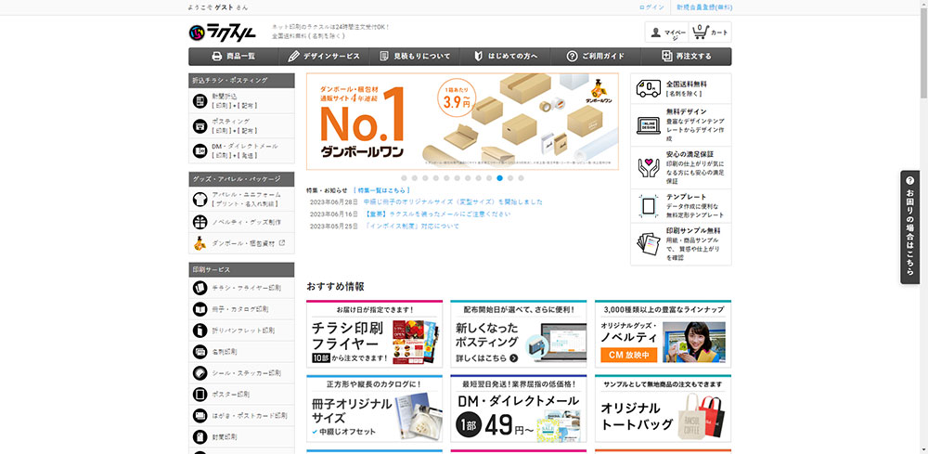Select 新聞折込 sidebar icon
This screenshot has height=454, width=928.
point(200,100)
